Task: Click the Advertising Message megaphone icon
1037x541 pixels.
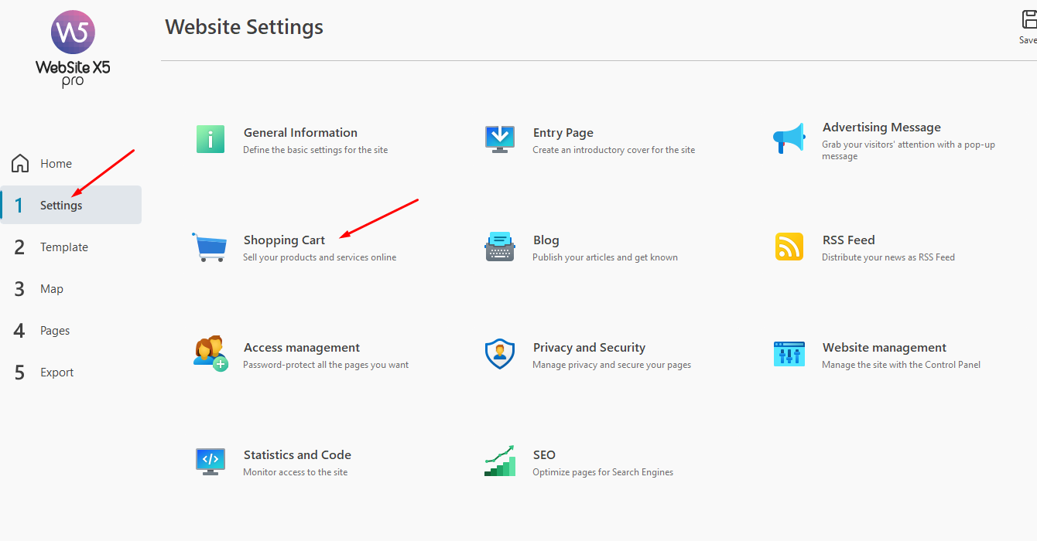Action: tap(789, 140)
